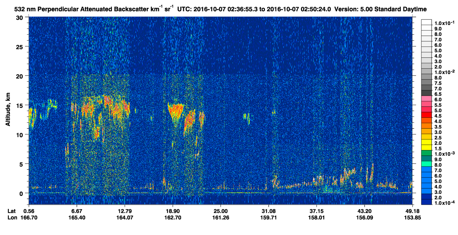The image size is (458, 235).
Task: Click the colorbar label 4.5
Action: click(438, 116)
